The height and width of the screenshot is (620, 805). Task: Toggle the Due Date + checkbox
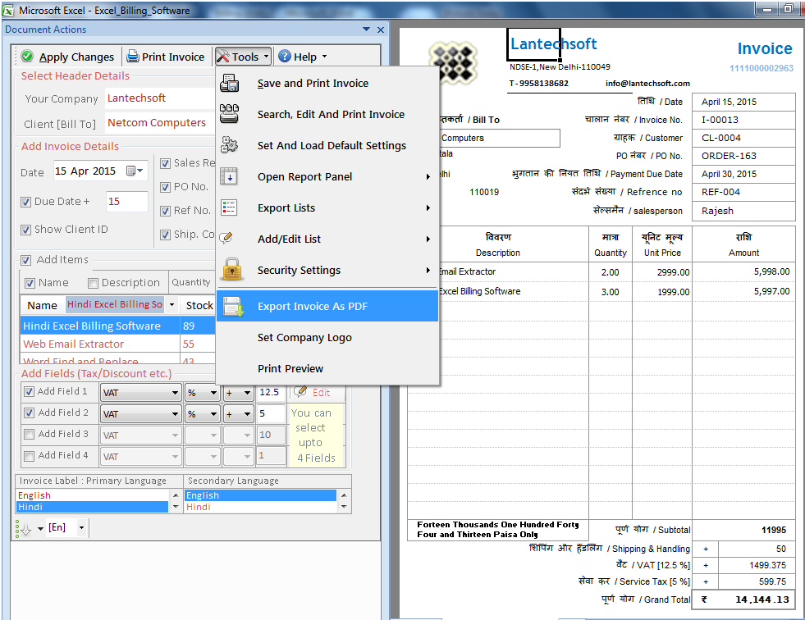[25, 202]
